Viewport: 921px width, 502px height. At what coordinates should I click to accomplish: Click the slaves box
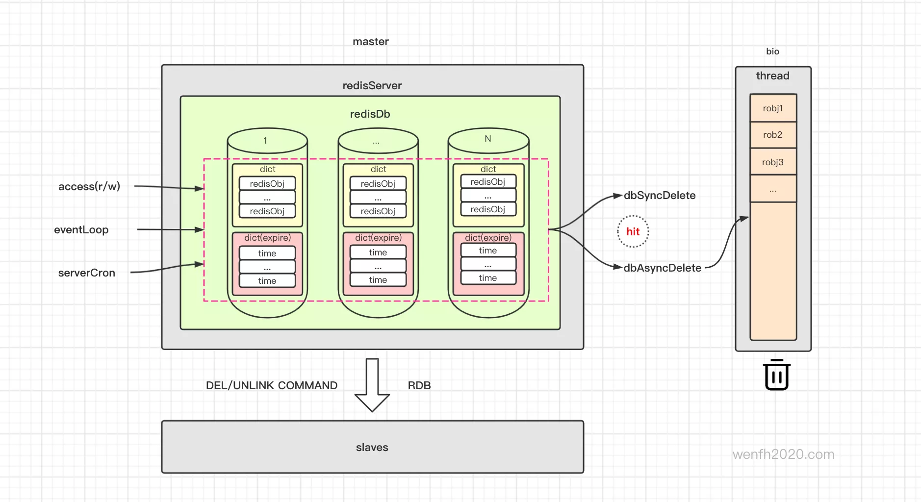[x=372, y=447]
